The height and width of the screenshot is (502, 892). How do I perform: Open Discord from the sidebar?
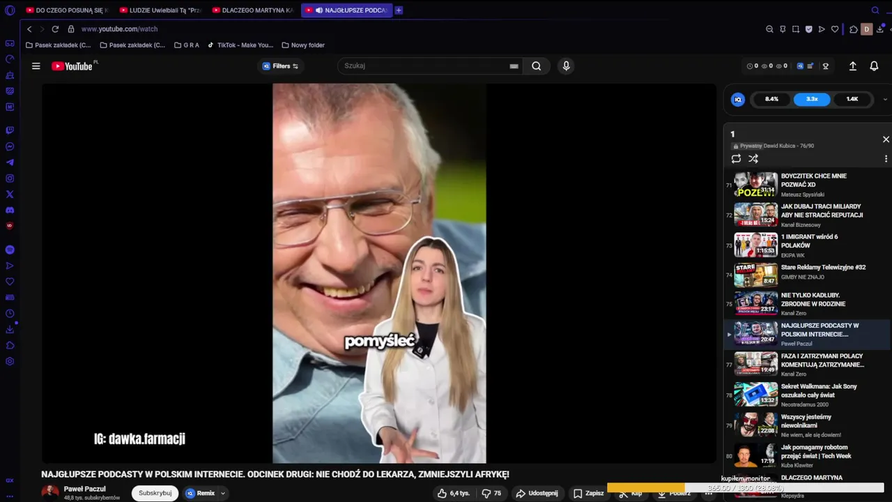pyautogui.click(x=10, y=211)
